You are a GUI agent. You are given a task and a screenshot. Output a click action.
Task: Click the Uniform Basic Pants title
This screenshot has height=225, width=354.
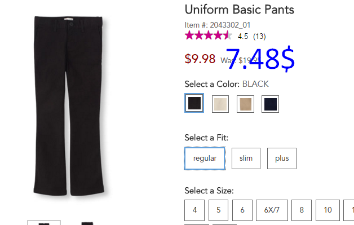(x=240, y=10)
